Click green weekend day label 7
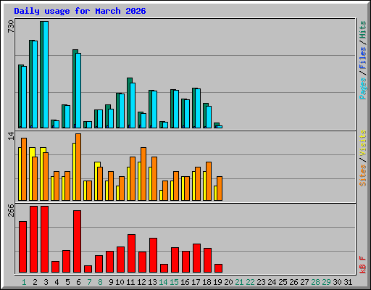Viewport: 371px width, 290px height. pos(89,282)
